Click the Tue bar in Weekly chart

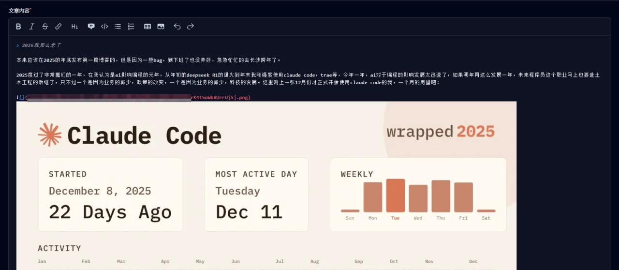(x=395, y=195)
